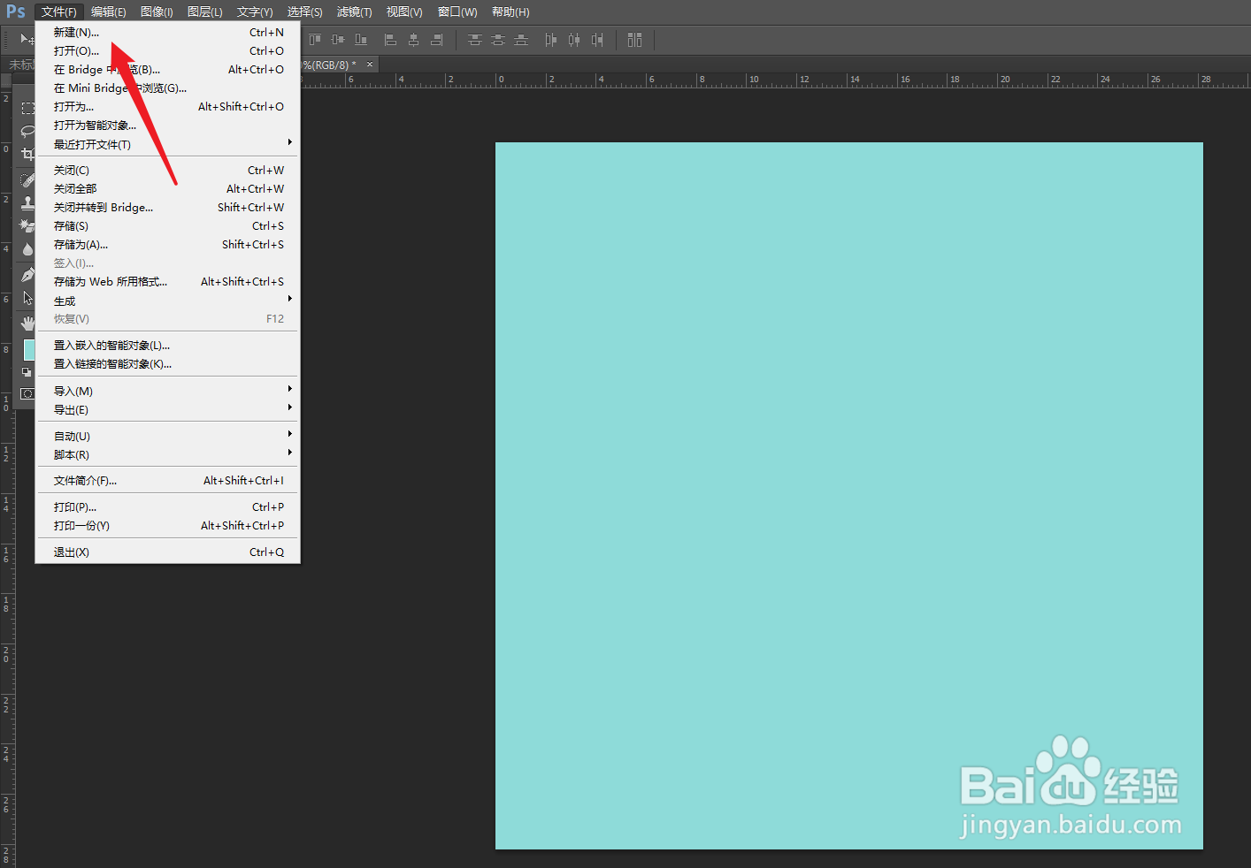
Task: Close the RGB/8 document tab
Action: pos(370,65)
